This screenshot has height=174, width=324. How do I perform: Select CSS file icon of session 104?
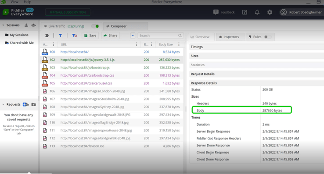tap(45, 75)
